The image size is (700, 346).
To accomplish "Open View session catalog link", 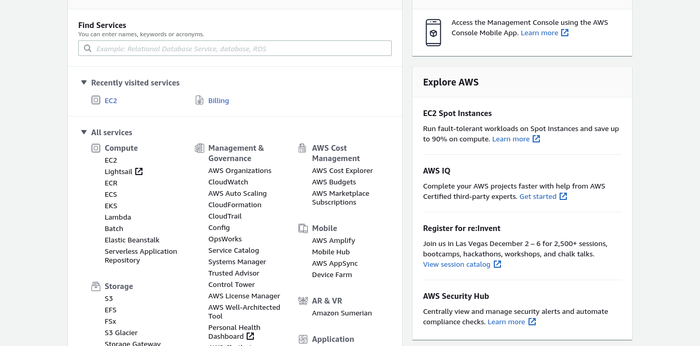I will pos(456,265).
